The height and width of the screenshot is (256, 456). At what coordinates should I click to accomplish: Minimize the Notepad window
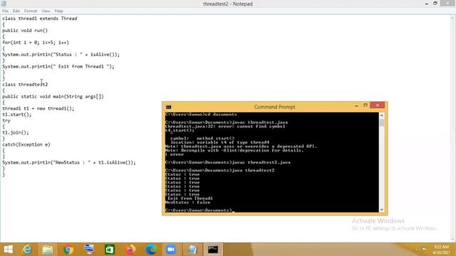click(x=427, y=4)
